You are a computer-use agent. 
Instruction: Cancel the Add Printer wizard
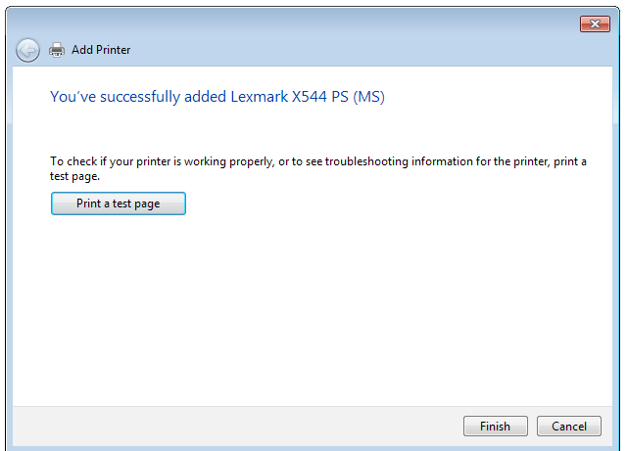click(568, 426)
